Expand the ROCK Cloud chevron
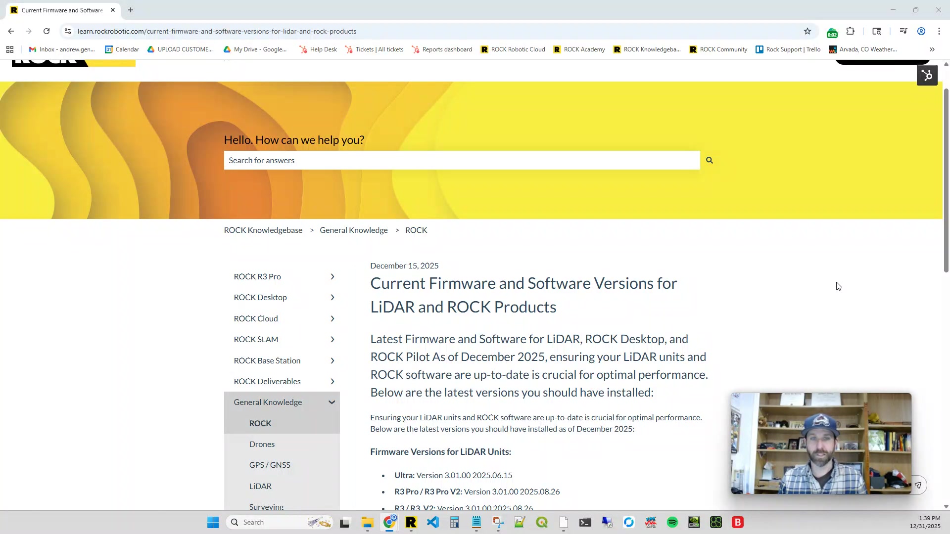950x534 pixels. click(x=332, y=319)
